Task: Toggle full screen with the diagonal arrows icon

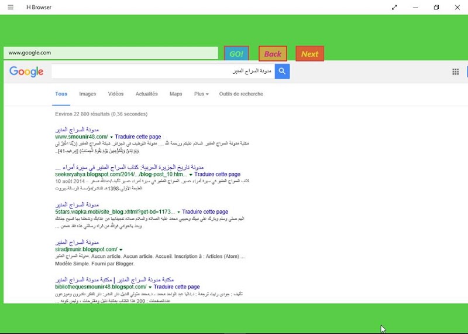Action: (394, 8)
